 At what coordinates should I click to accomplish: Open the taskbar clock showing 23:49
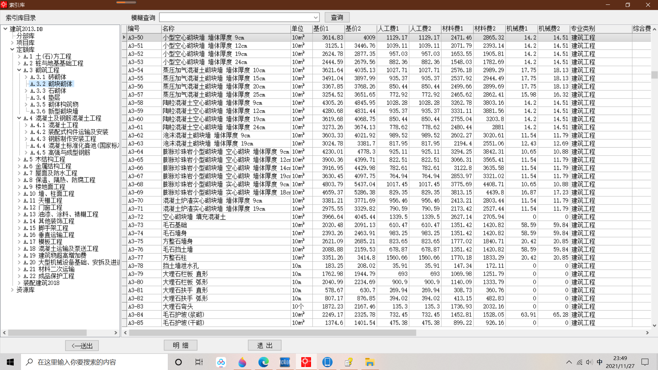coord(620,362)
